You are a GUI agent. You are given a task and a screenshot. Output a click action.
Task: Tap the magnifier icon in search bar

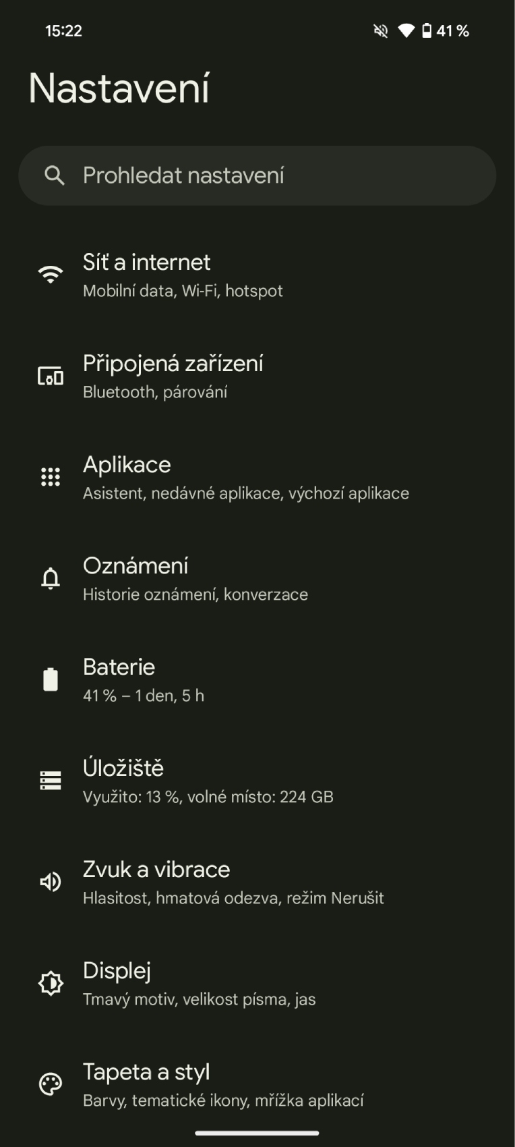(55, 175)
